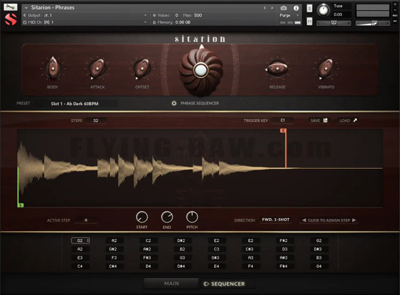Open the D2 step key selector

(80, 241)
